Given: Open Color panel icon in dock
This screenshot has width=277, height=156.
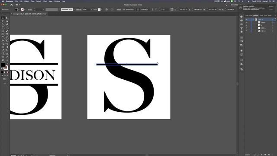Looking at the screenshot, I should (242, 16).
